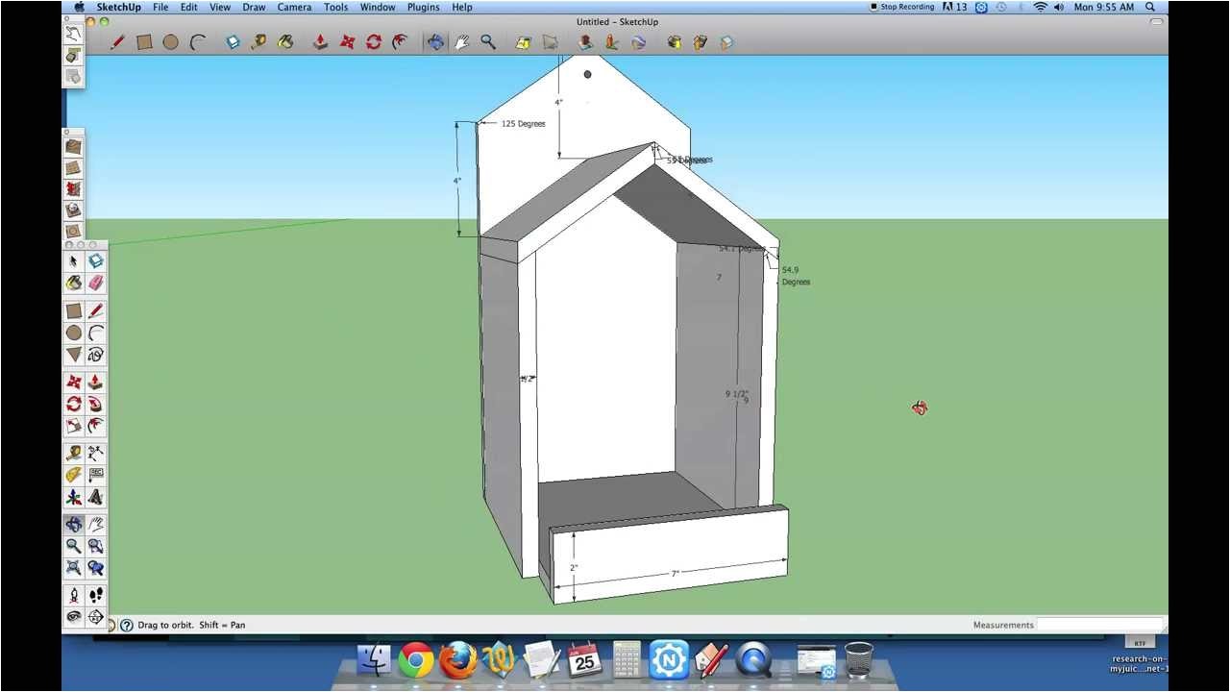1230x692 pixels.
Task: Pick the Push/Pull tool in top toolbar
Action: tap(321, 42)
